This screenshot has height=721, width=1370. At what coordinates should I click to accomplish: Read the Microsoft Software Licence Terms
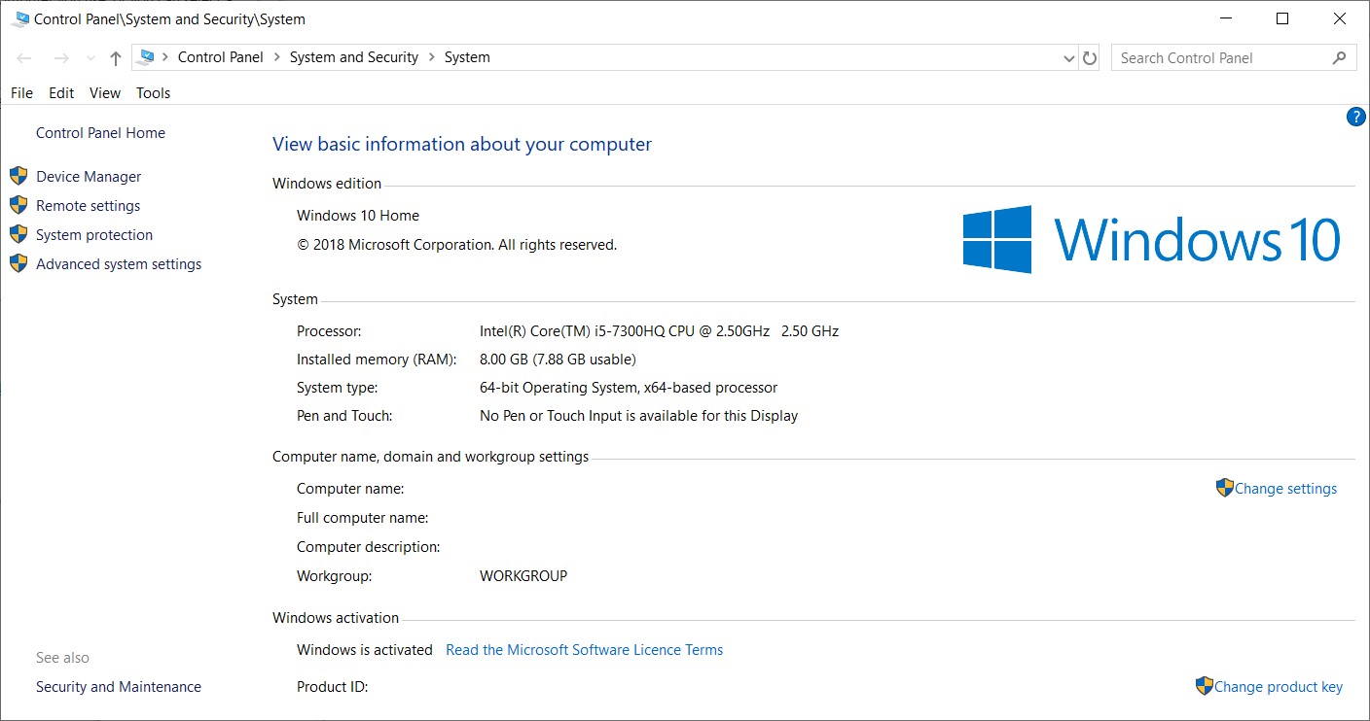coord(584,650)
